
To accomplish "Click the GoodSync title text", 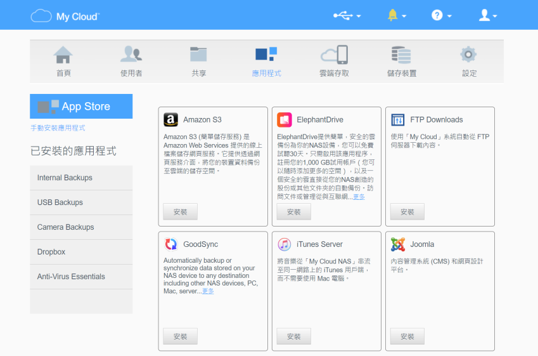I will [x=201, y=244].
